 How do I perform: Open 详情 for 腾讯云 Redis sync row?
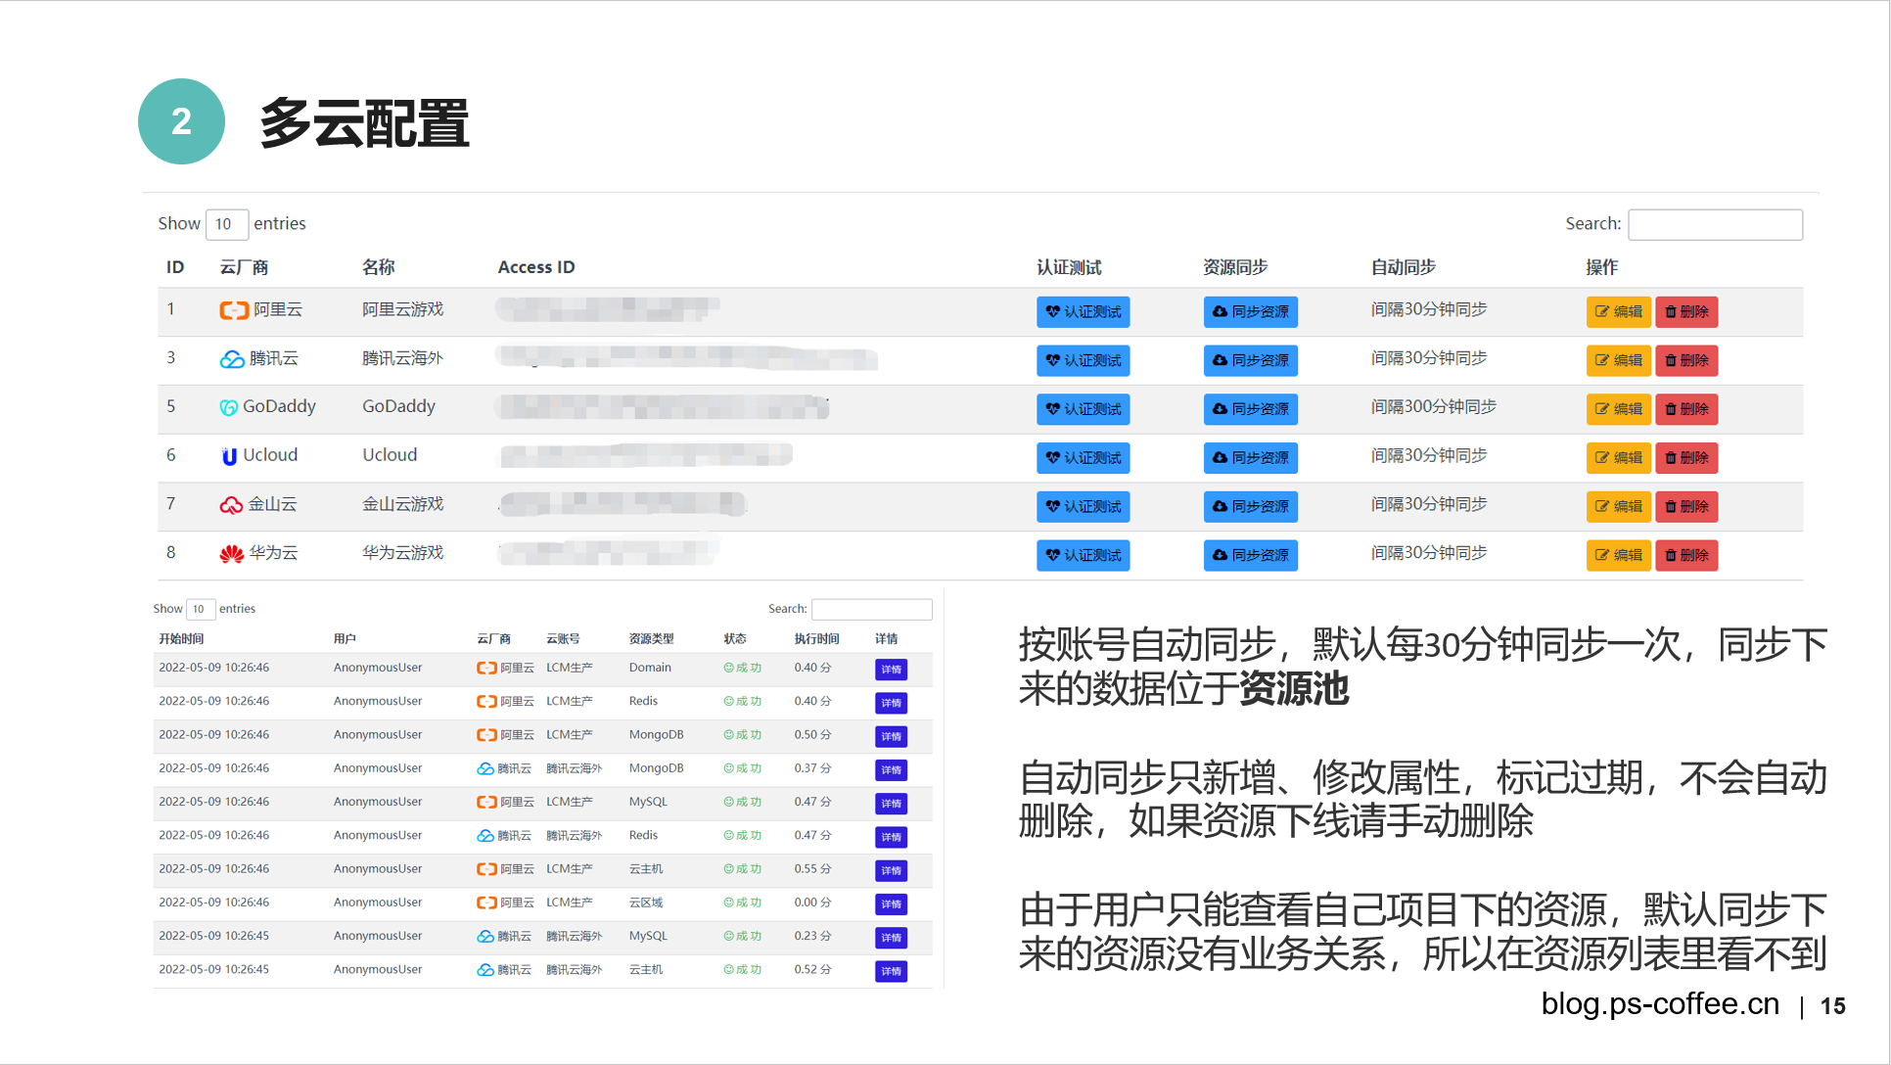pyautogui.click(x=891, y=837)
